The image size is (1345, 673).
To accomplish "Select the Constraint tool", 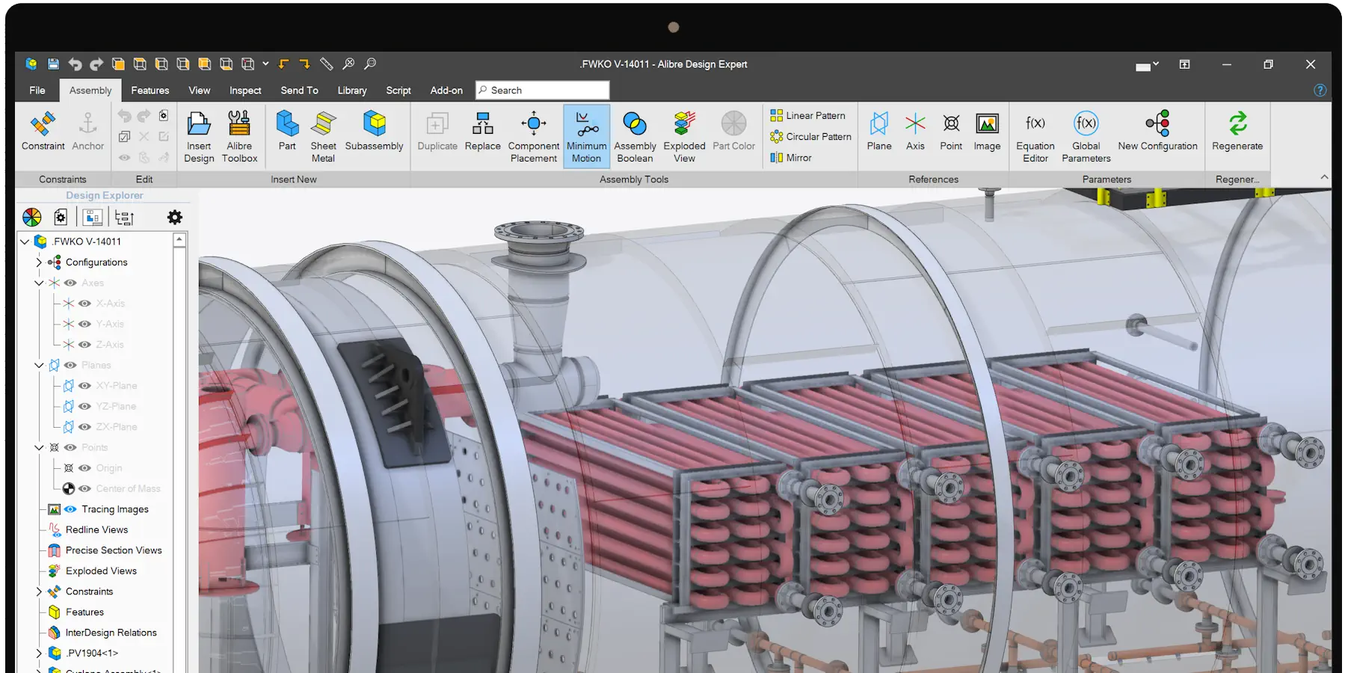I will (x=43, y=132).
